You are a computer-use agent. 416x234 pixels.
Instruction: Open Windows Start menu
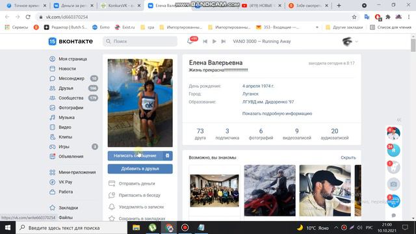click(x=8, y=227)
